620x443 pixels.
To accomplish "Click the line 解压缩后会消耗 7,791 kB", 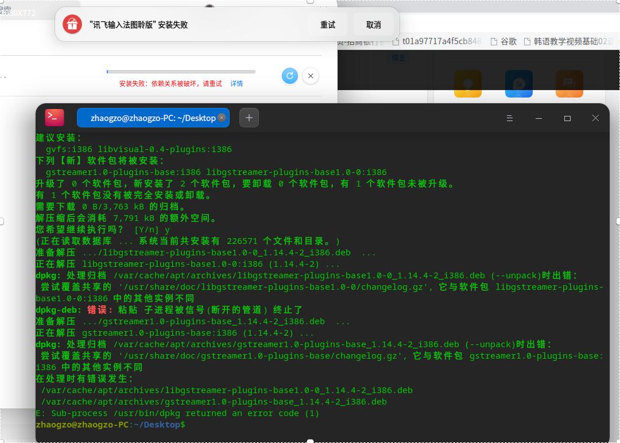I will (x=126, y=218).
